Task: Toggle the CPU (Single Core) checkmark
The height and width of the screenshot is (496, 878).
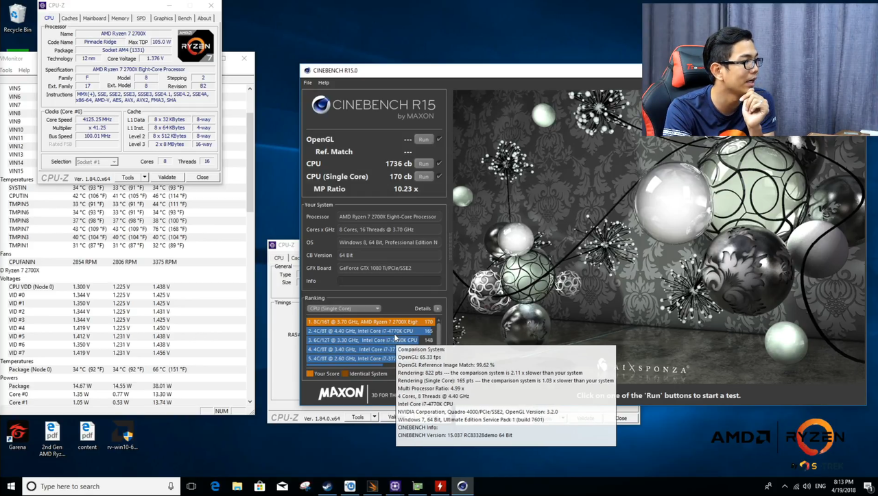Action: click(439, 176)
